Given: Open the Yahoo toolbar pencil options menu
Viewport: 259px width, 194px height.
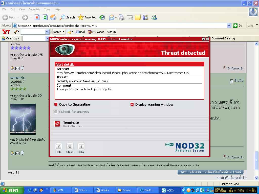Looking at the screenshot, I should click(x=17, y=32).
